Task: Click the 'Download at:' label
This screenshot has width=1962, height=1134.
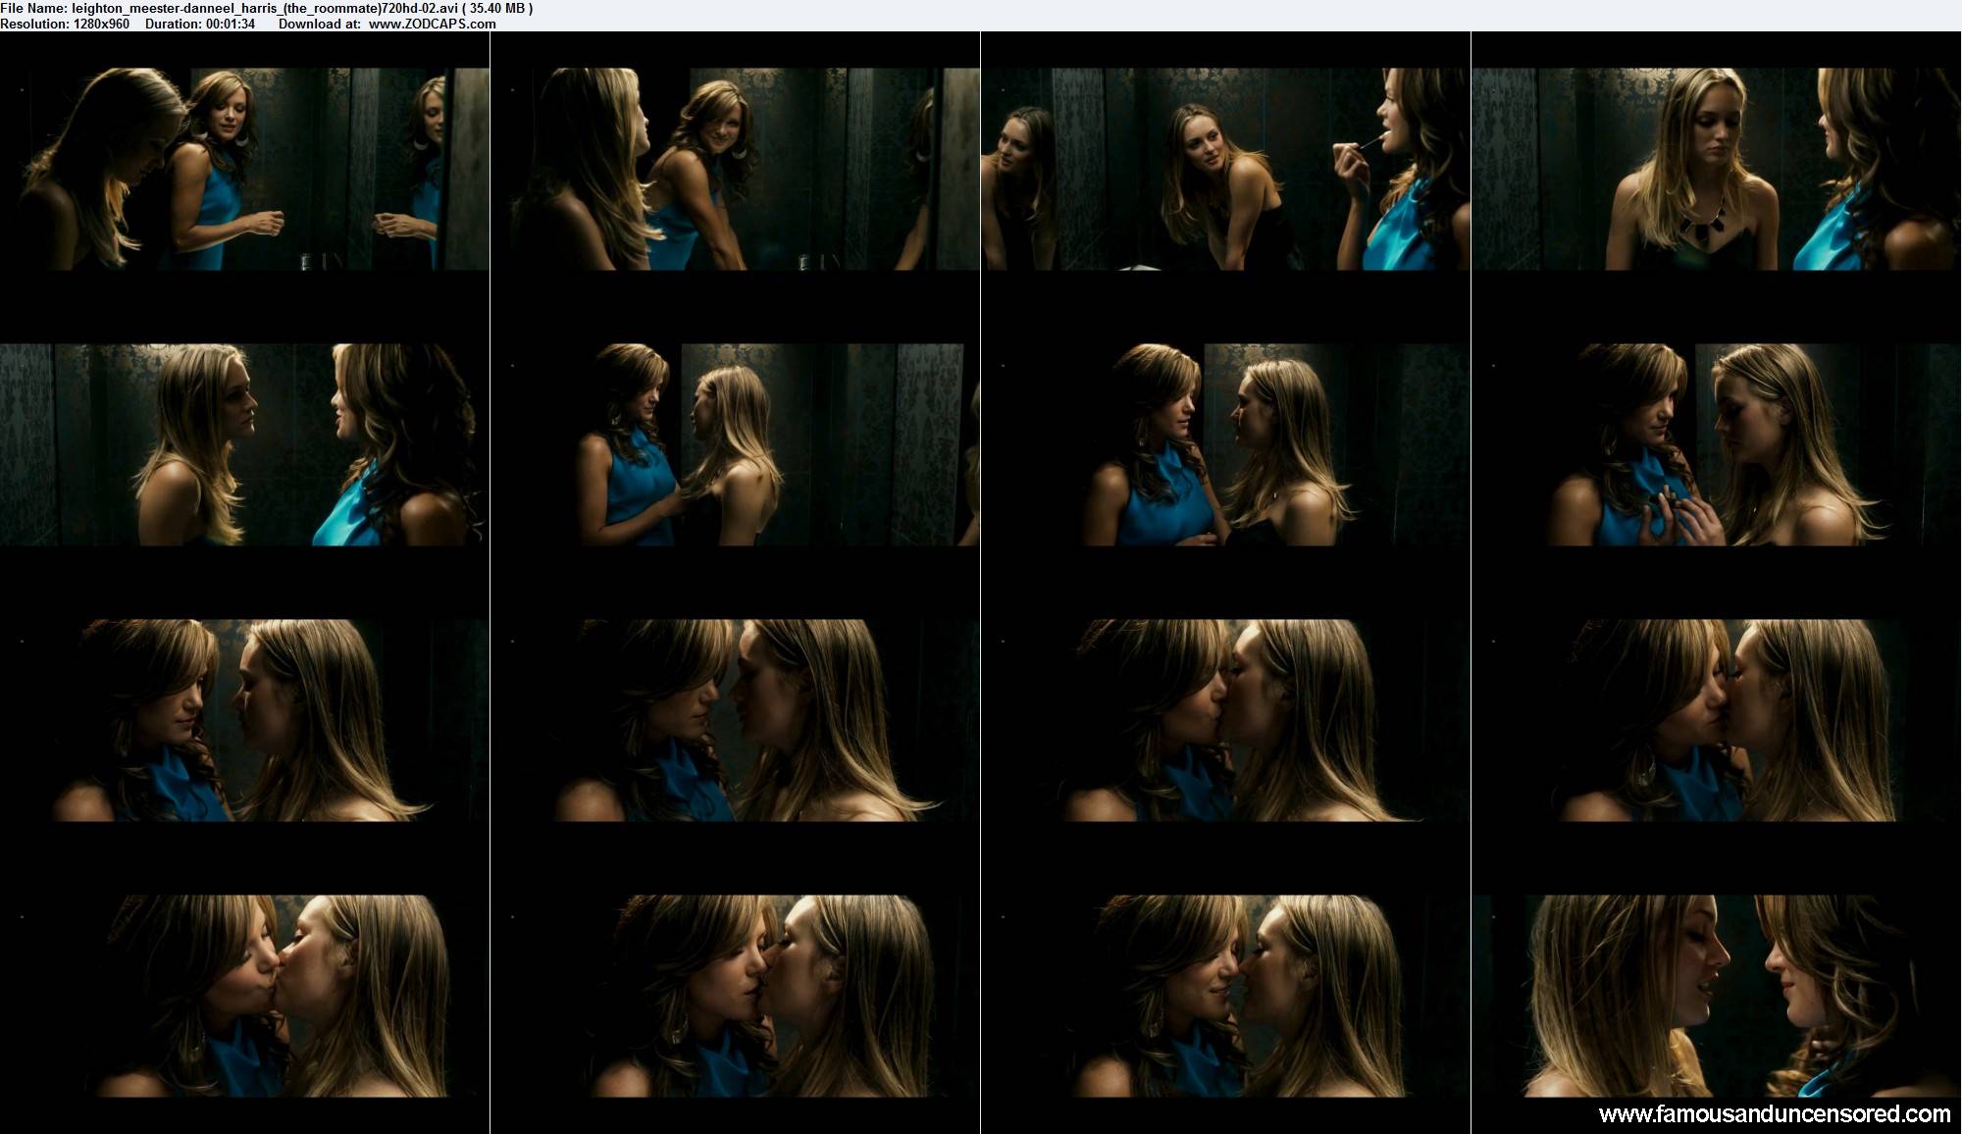Action: point(320,24)
